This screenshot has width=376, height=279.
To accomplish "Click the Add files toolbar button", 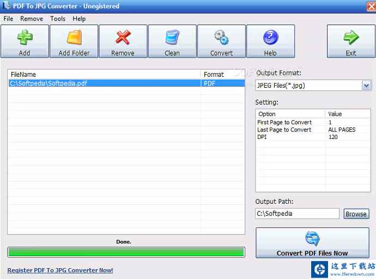I will click(x=25, y=41).
